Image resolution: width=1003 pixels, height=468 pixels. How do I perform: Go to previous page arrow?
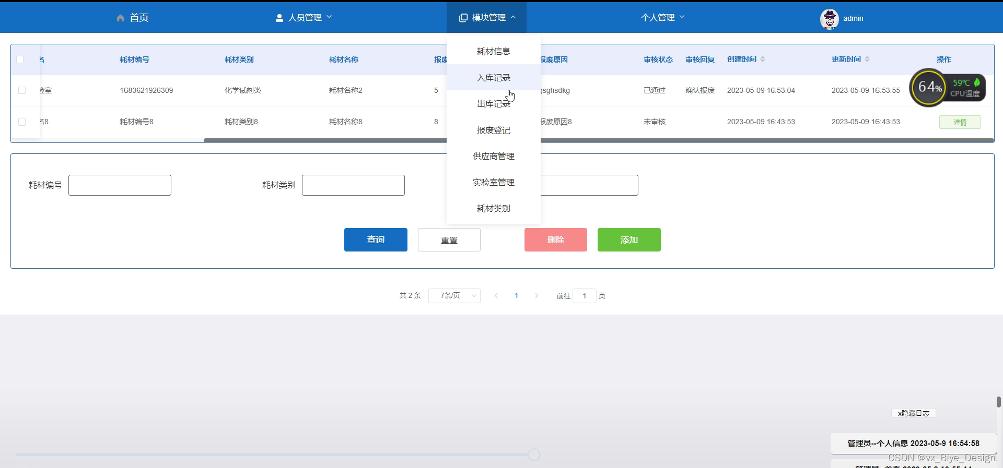[496, 295]
